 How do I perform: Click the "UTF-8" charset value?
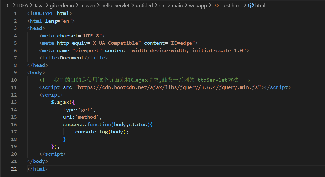[x=91, y=36]
